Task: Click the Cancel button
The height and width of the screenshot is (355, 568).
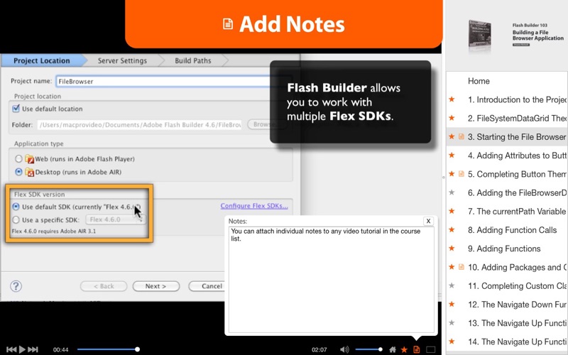Action: 207,286
